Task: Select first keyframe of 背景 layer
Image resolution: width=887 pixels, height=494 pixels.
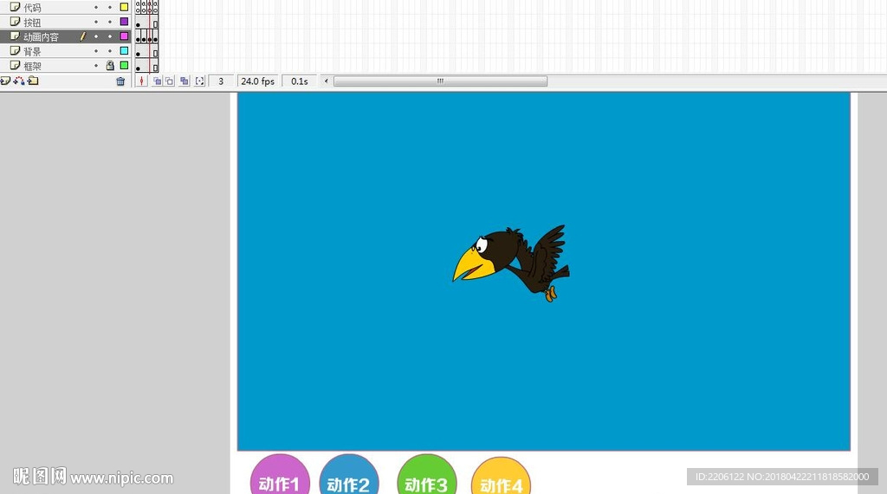Action: pyautogui.click(x=138, y=51)
